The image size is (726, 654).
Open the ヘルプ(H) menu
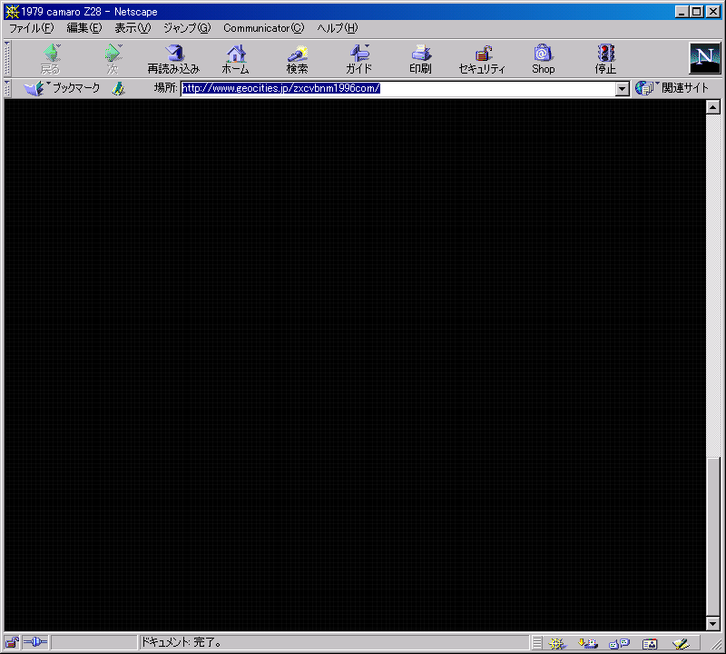pos(337,28)
